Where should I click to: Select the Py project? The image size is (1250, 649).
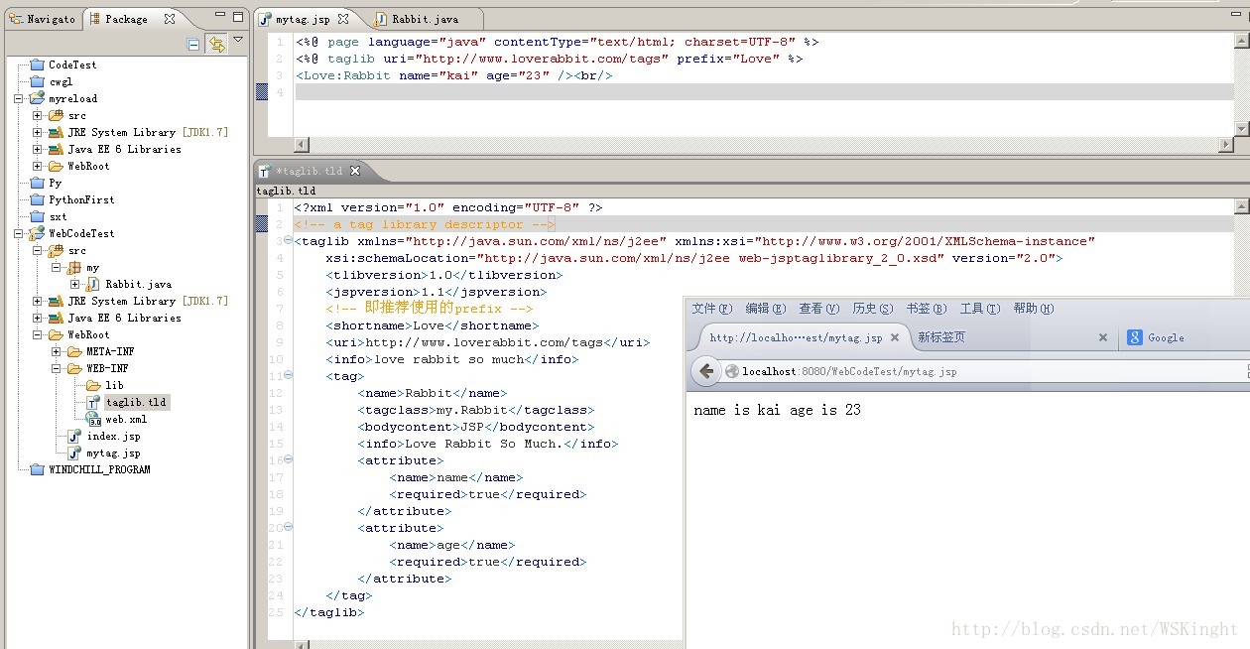(55, 183)
